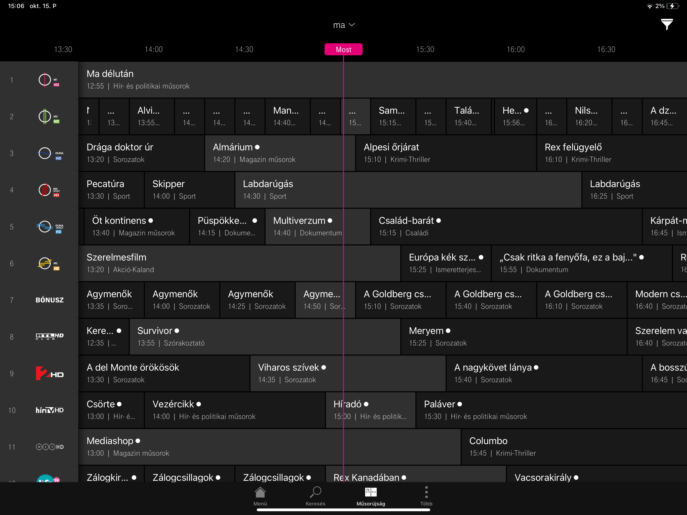687x515 pixels.
Task: Expand the 'ma' day dropdown
Action: point(343,25)
